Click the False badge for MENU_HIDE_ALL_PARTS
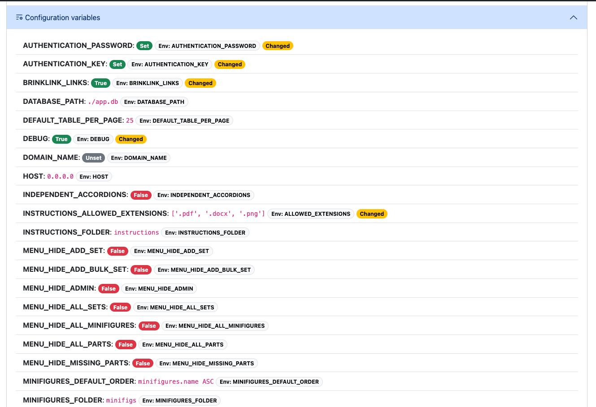Screen dimensions: 596x407 [x=126, y=345]
